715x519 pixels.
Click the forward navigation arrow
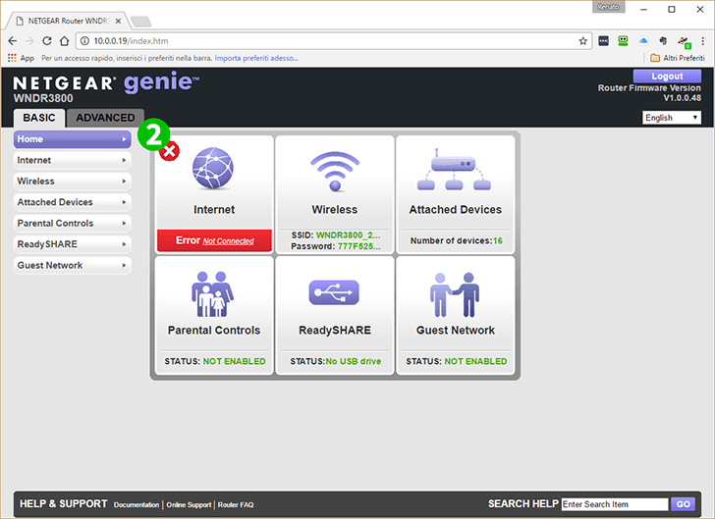point(29,41)
